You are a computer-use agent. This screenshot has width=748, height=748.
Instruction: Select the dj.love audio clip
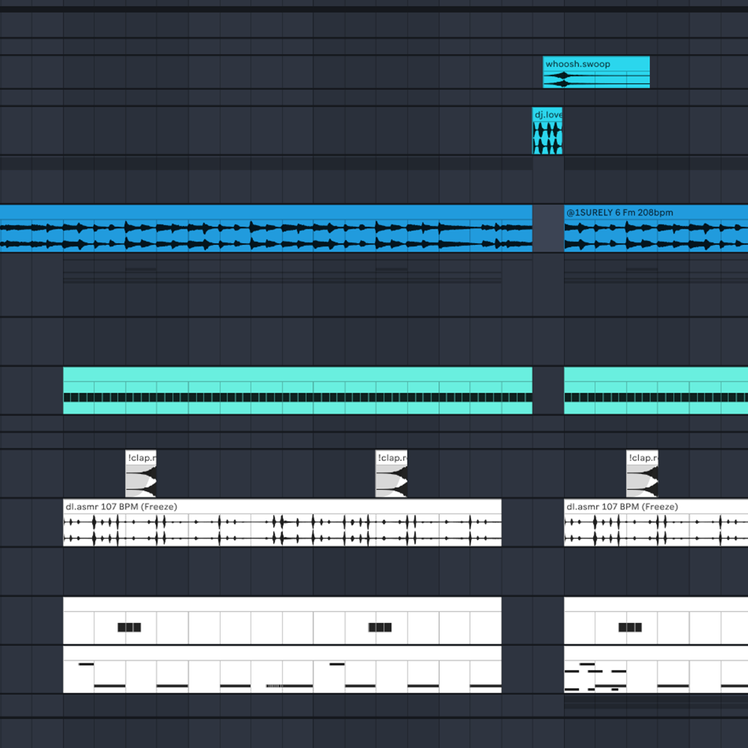click(x=547, y=115)
